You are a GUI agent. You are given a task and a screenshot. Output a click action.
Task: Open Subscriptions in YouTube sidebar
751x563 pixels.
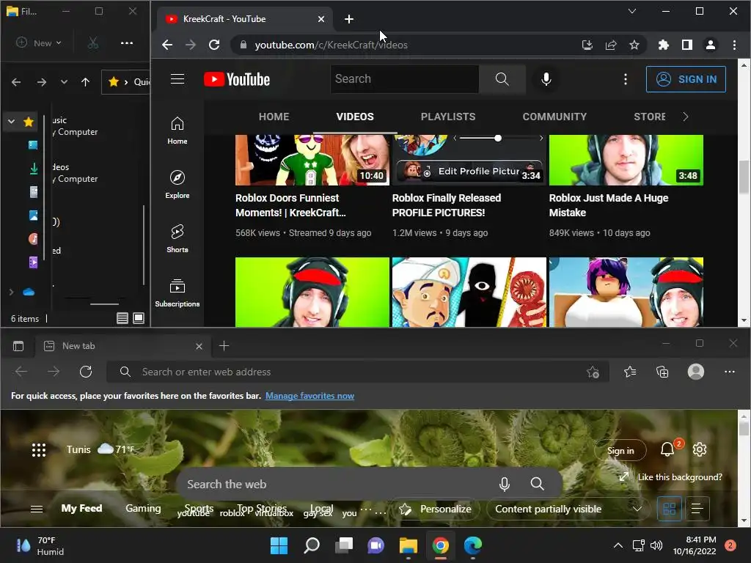pyautogui.click(x=177, y=293)
